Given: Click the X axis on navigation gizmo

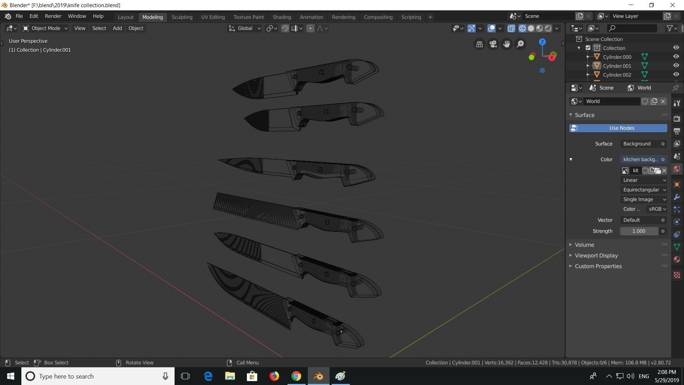Looking at the screenshot, I should click(552, 57).
